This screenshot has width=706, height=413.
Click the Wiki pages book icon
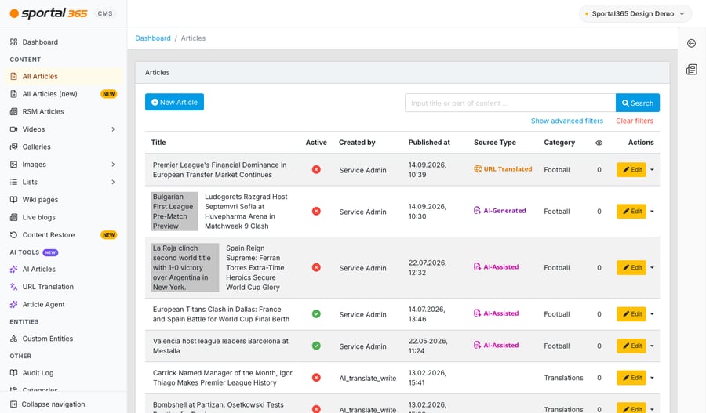tap(13, 199)
